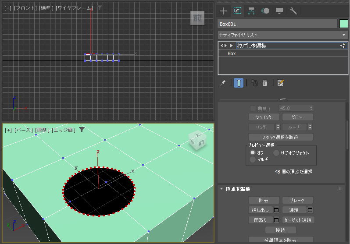This screenshot has width=350, height=244.
Task: Open the [パース] viewport view menu
Action: pyautogui.click(x=23, y=130)
